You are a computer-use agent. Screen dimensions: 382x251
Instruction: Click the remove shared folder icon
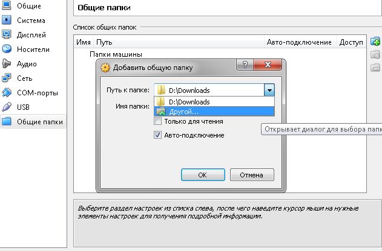click(x=375, y=67)
